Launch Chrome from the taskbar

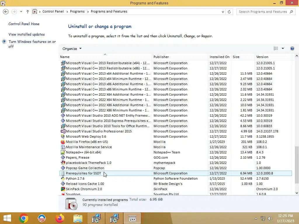24,218
